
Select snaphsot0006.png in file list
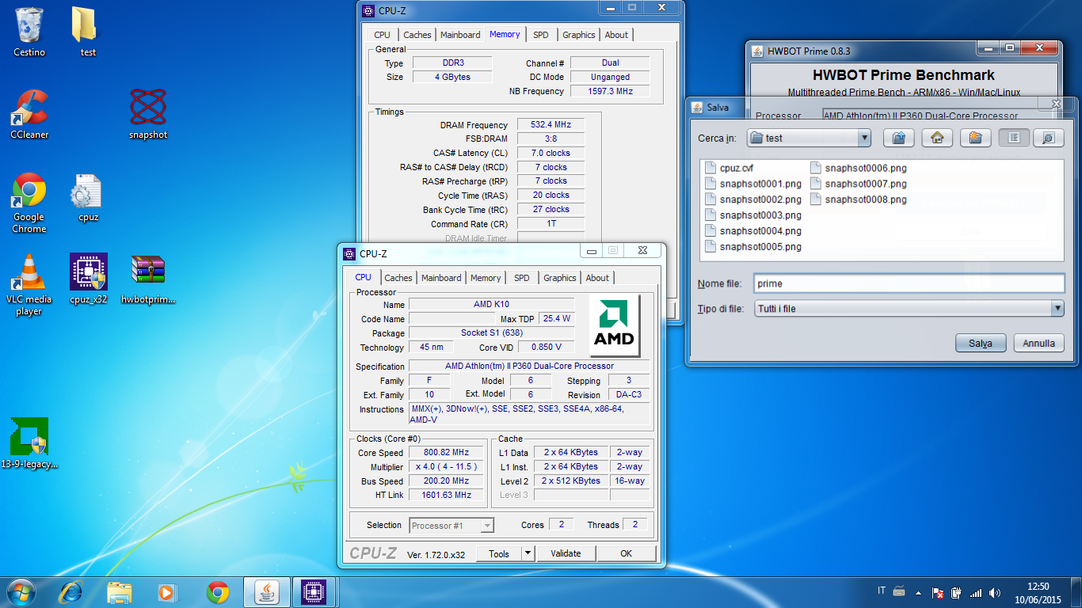(x=858, y=168)
